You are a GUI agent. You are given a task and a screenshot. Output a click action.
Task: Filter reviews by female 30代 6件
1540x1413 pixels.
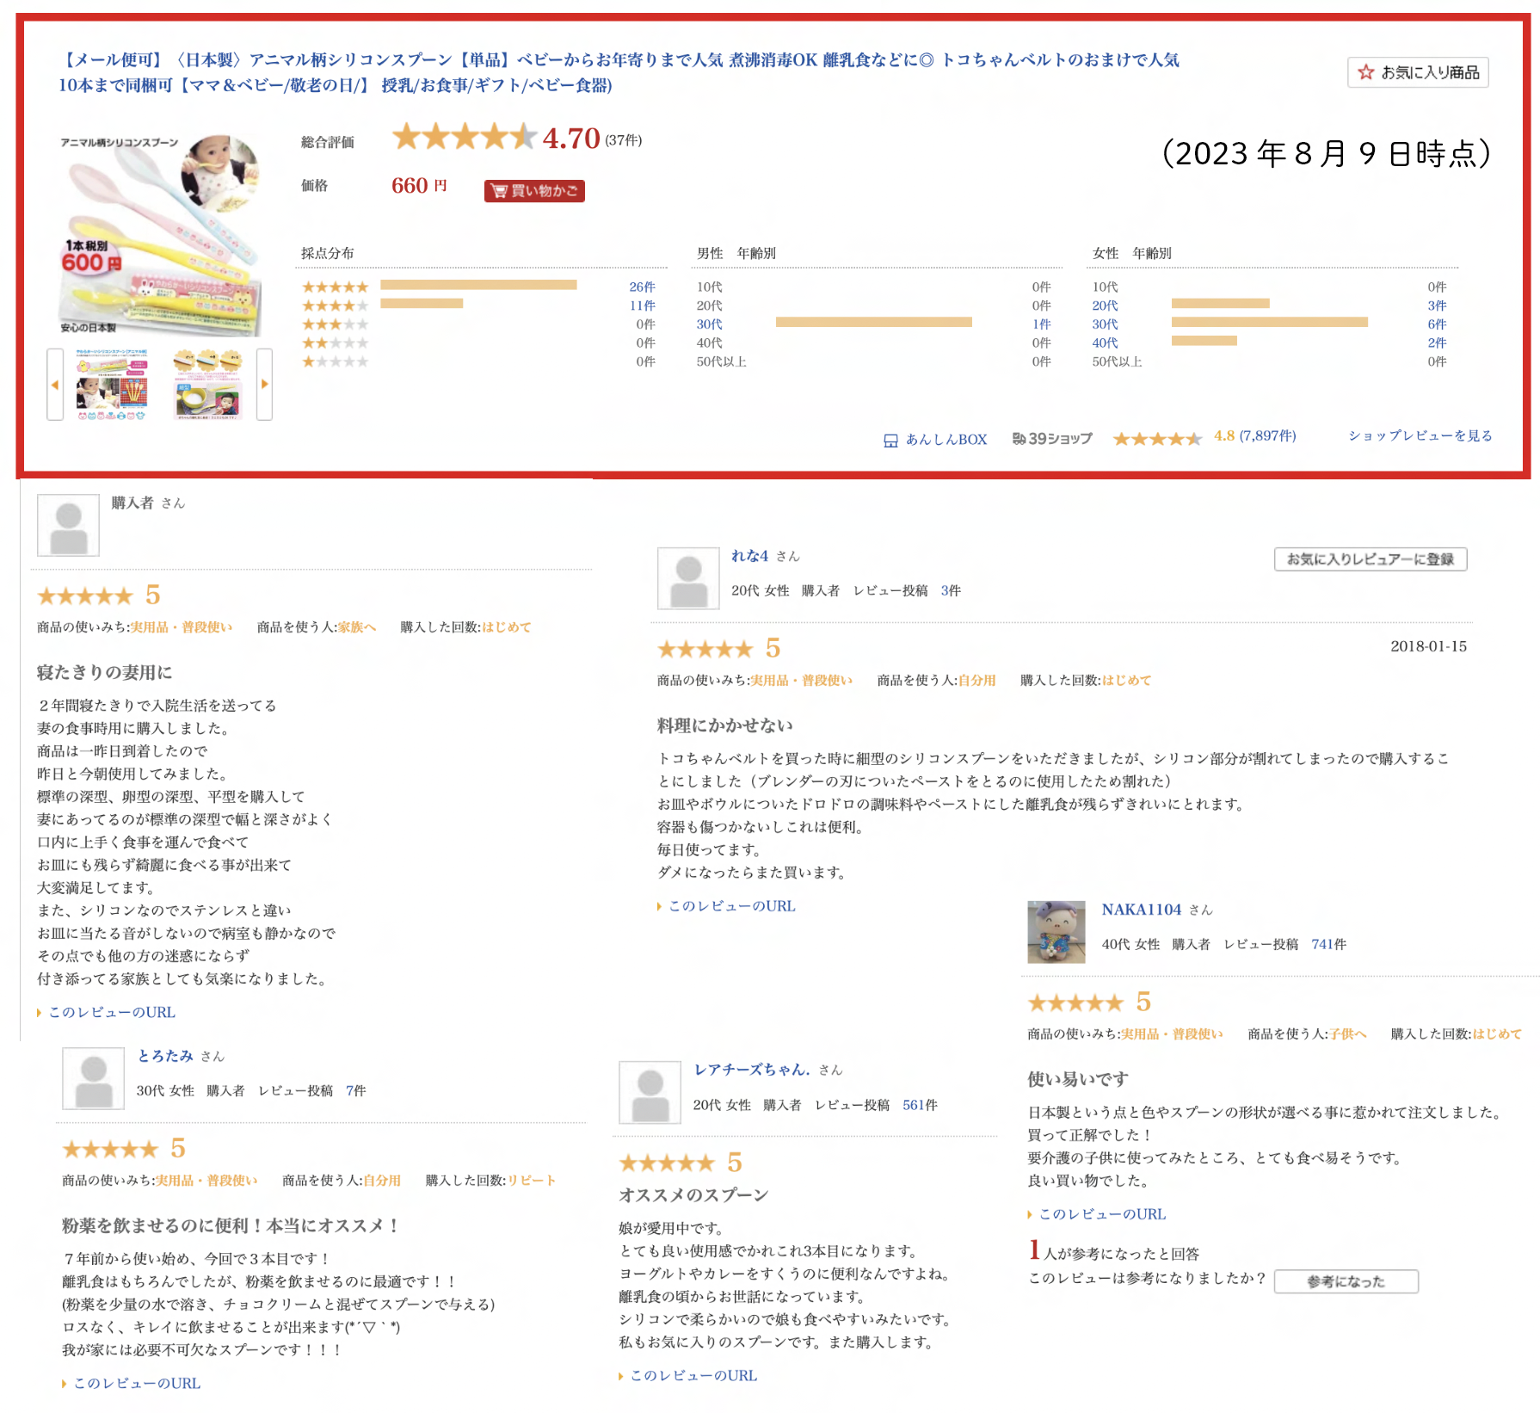(1437, 324)
